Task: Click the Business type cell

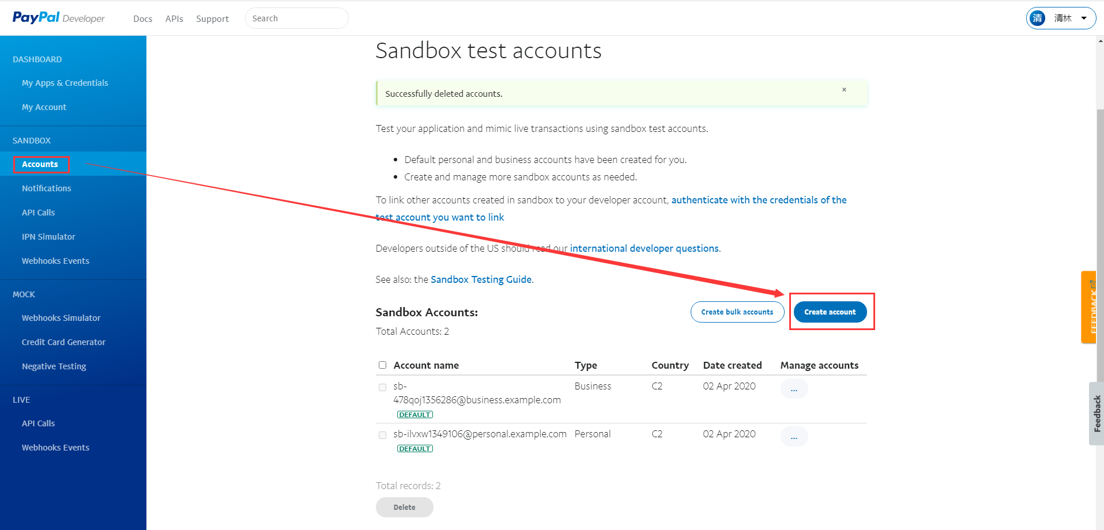Action: (593, 386)
